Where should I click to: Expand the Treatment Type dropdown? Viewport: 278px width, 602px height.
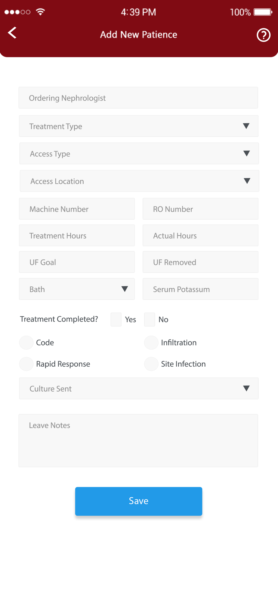click(x=139, y=126)
